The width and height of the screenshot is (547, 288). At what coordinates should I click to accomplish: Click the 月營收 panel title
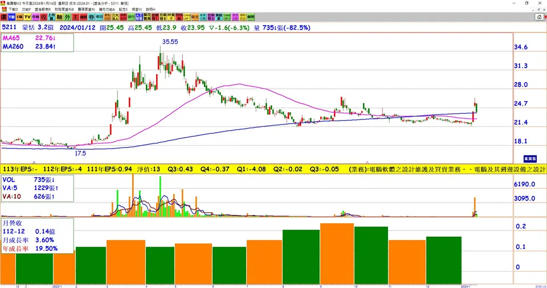[12, 223]
